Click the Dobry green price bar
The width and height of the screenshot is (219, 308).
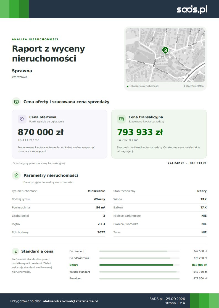pos(139,265)
